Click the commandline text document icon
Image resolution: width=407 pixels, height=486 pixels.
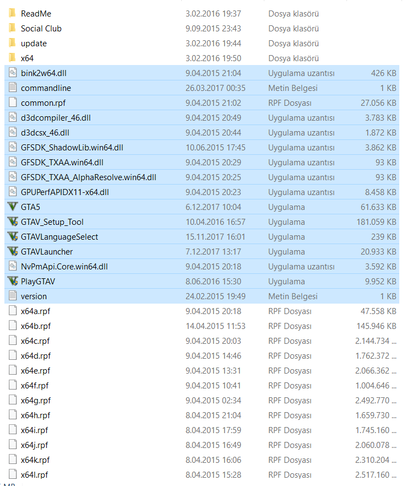point(12,88)
